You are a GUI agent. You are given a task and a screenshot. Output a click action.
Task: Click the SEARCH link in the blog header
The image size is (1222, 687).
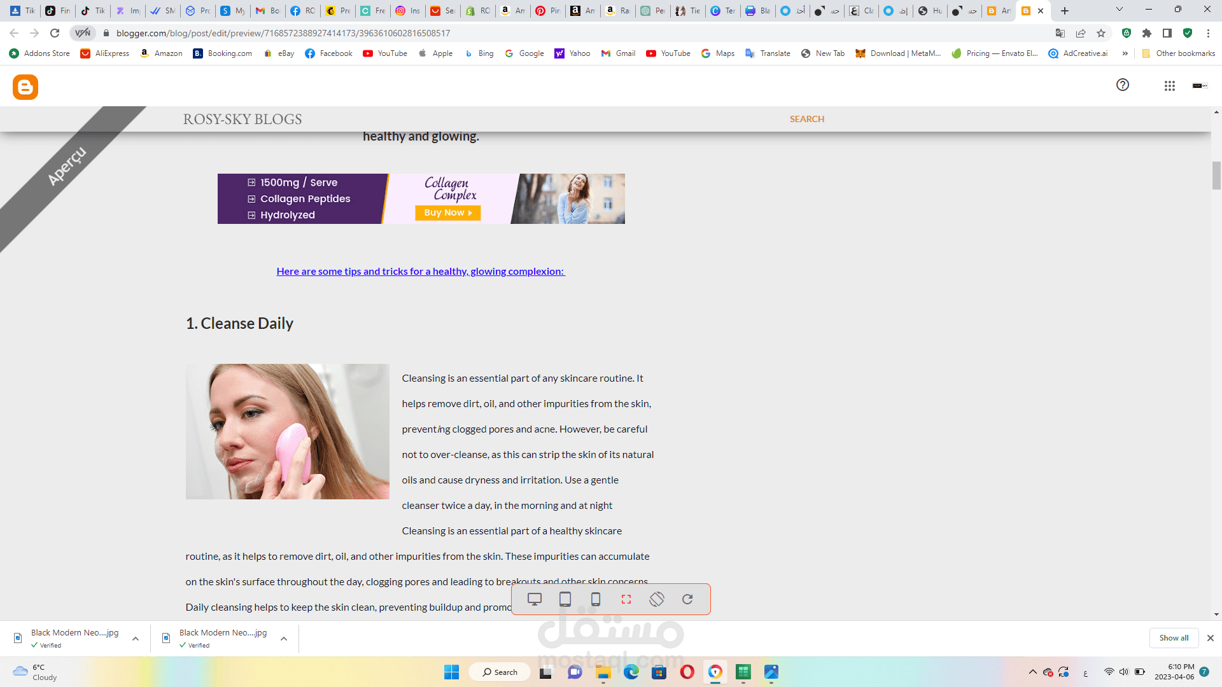[807, 119]
